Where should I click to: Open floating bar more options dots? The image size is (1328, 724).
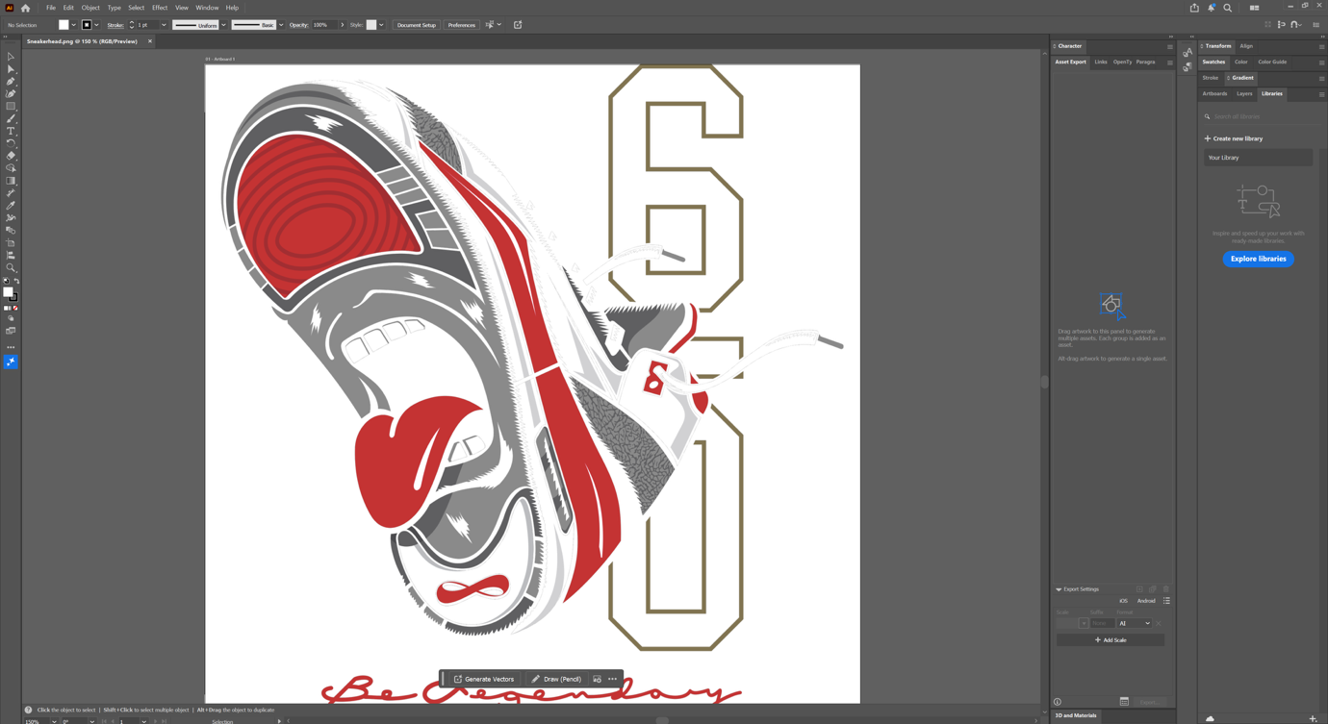(612, 679)
